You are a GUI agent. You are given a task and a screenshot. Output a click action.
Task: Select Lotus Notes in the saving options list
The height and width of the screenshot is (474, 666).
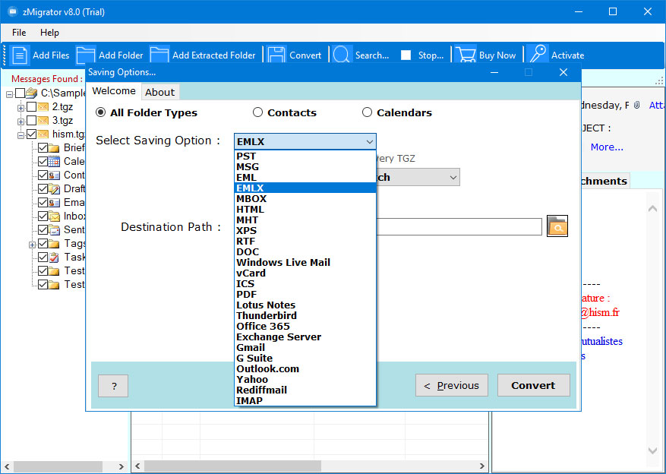click(x=305, y=305)
